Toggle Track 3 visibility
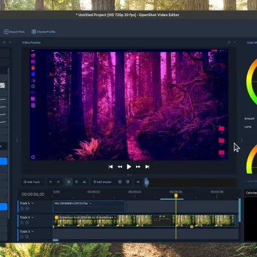Viewport: 257px width, 257px height. tap(27, 236)
